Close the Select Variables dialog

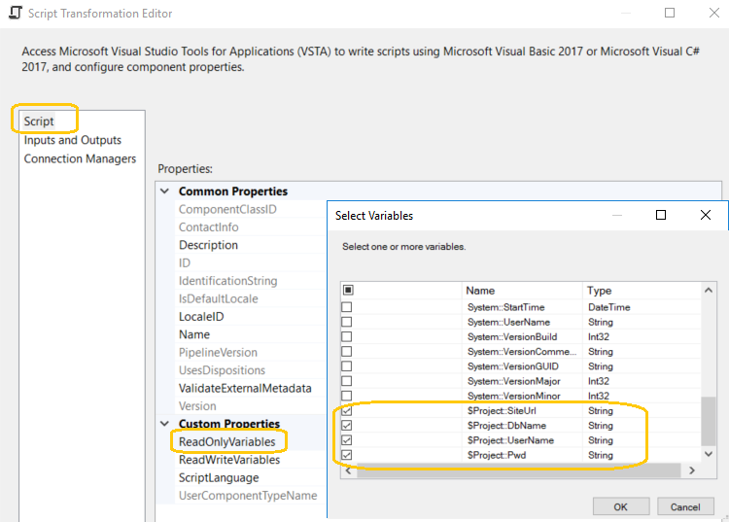(x=706, y=215)
